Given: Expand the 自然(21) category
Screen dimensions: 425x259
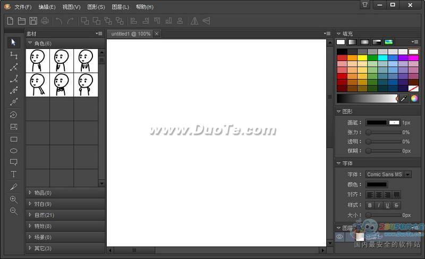Looking at the screenshot, I should coord(44,215).
